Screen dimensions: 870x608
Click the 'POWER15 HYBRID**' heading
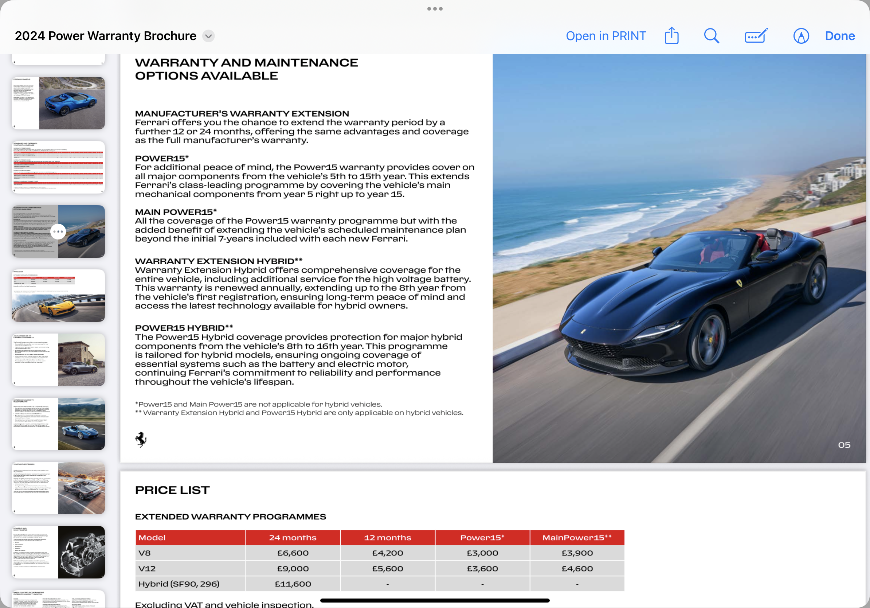tap(184, 328)
